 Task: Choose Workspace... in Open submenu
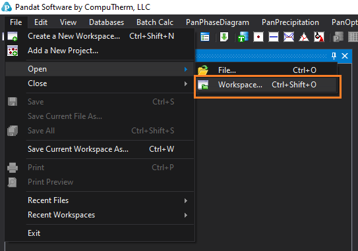click(x=266, y=85)
